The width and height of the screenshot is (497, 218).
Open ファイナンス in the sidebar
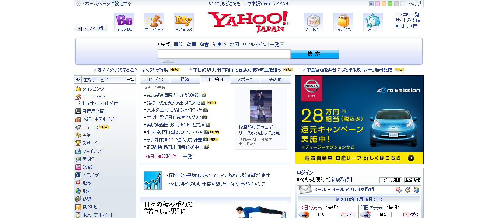point(93,151)
